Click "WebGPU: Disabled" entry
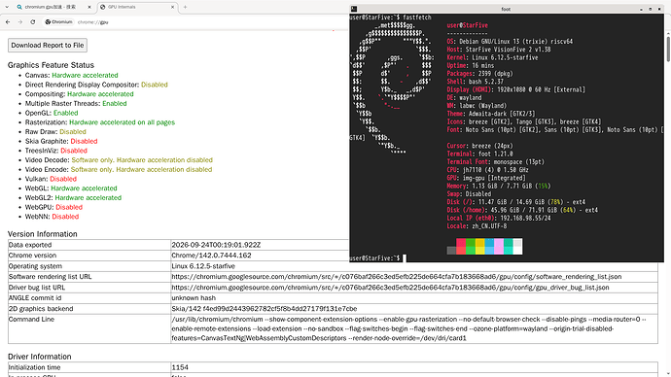Image resolution: width=671 pixels, height=377 pixels. pos(53,207)
